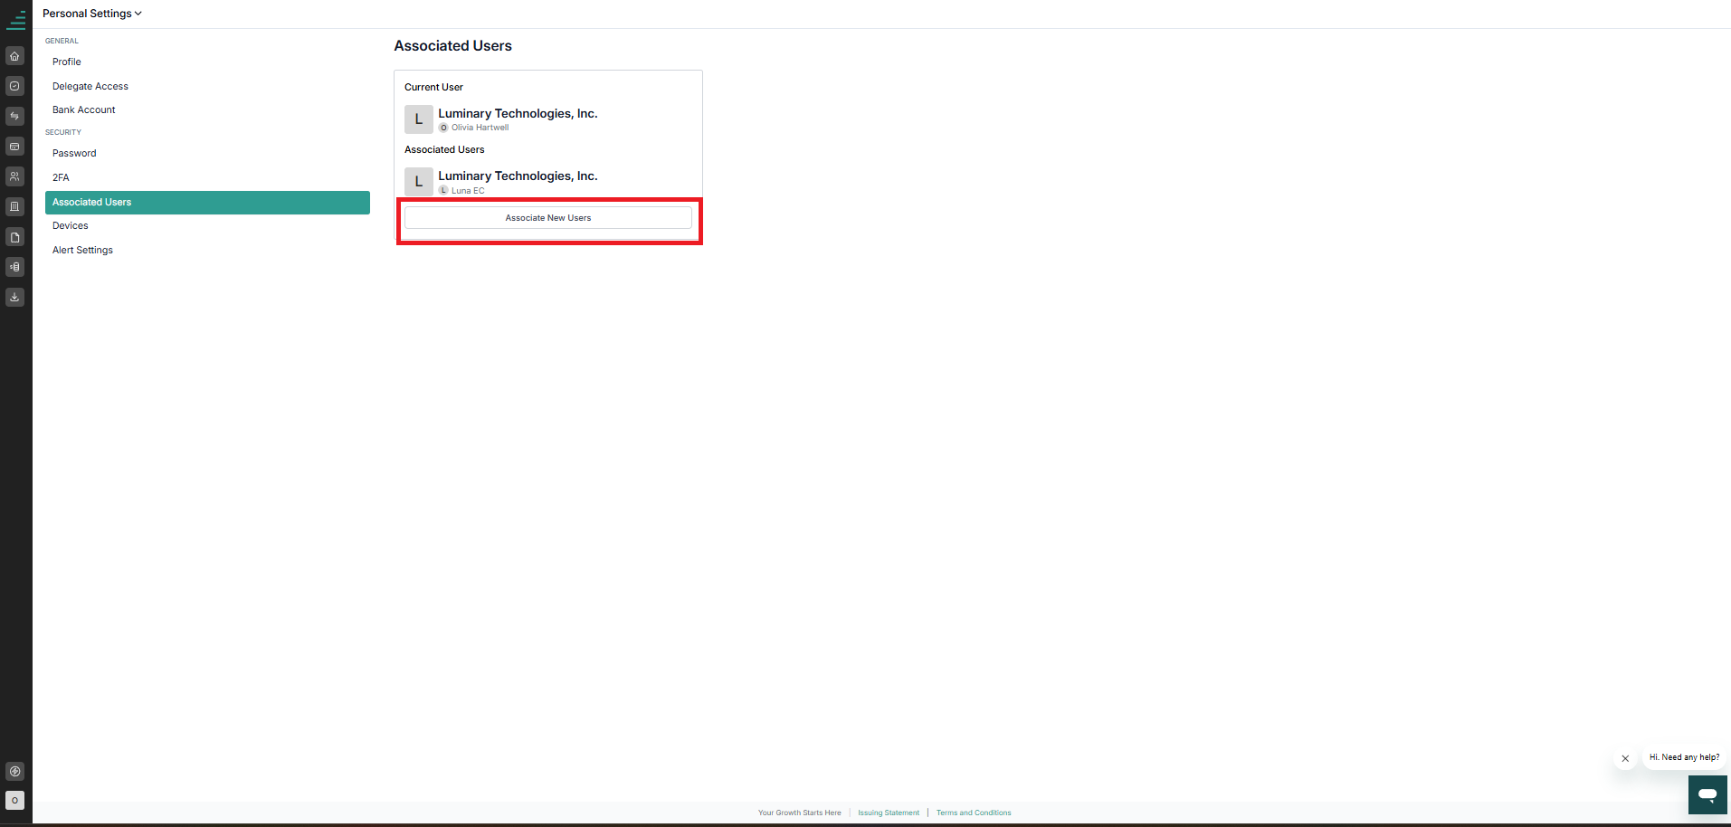Open the cards sidebar icon
The width and height of the screenshot is (1731, 827).
click(14, 147)
